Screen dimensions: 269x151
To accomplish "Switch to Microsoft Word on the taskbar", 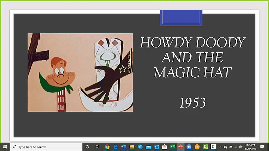I will [124, 147].
